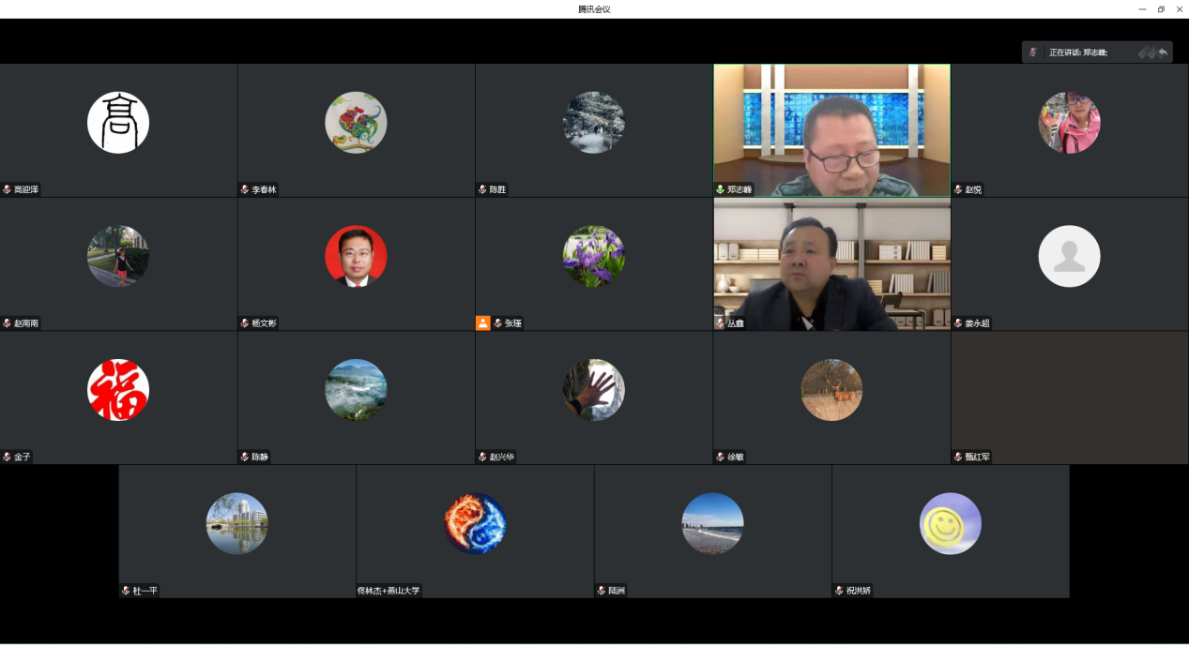The width and height of the screenshot is (1189, 645).
Task: Click the muted mic icon in speaking bar
Action: (1033, 52)
